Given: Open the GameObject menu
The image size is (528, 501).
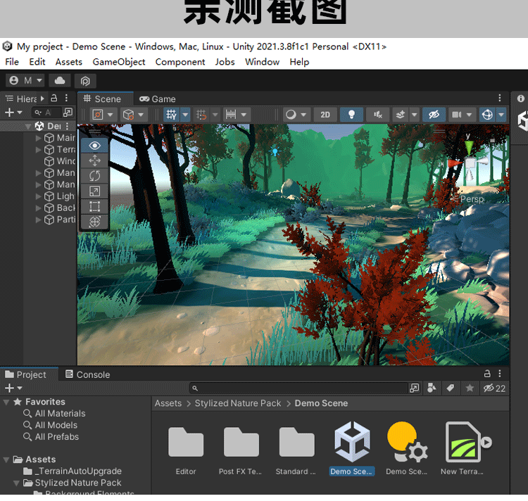Looking at the screenshot, I should coord(119,62).
